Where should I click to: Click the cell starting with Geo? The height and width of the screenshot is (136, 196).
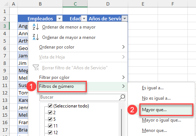(x=23, y=48)
